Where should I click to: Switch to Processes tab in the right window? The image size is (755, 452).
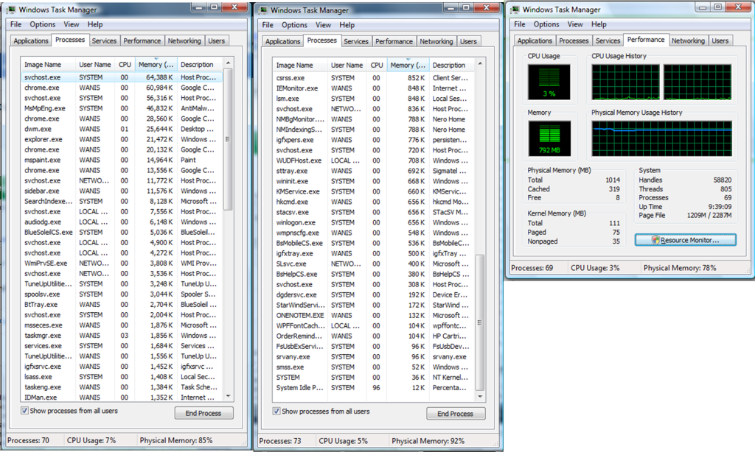pos(574,41)
